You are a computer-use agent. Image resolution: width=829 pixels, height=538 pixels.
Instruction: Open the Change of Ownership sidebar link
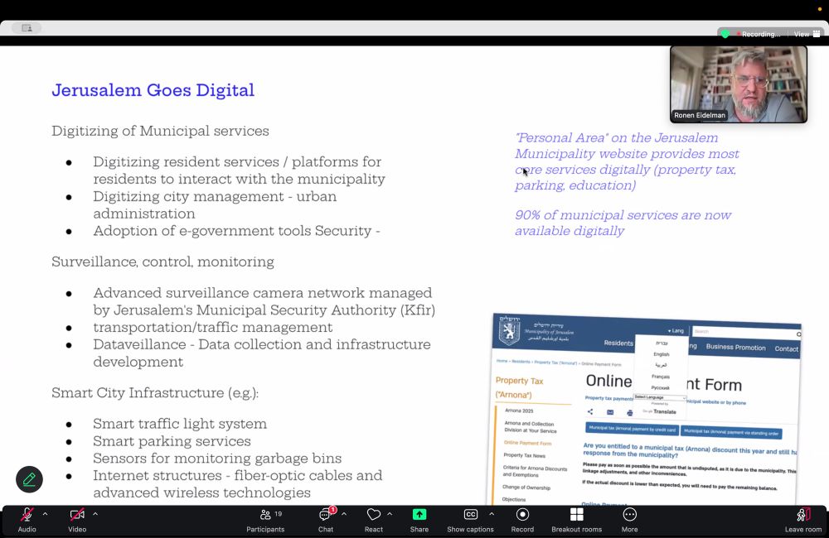click(x=526, y=488)
